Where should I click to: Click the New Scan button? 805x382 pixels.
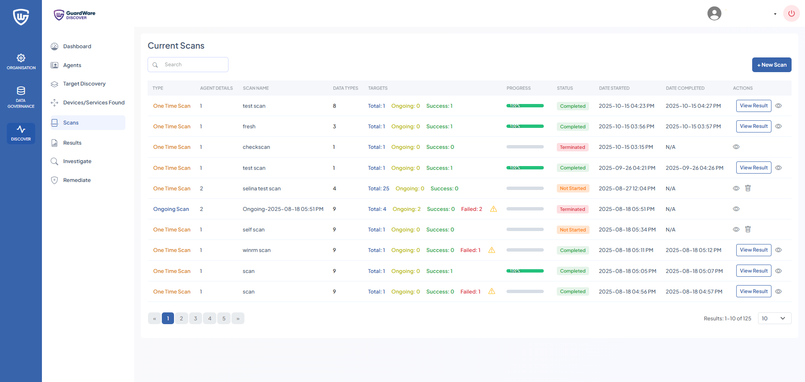(x=771, y=65)
